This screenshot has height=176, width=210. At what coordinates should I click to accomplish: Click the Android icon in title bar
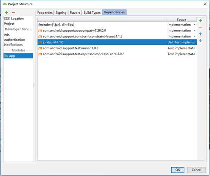5,4
